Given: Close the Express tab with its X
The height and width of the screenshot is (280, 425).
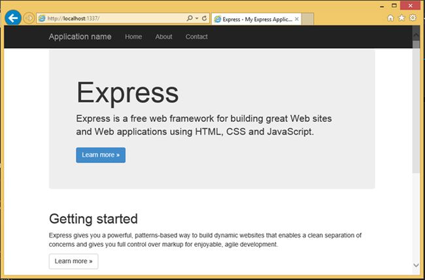Looking at the screenshot, I should pyautogui.click(x=297, y=19).
